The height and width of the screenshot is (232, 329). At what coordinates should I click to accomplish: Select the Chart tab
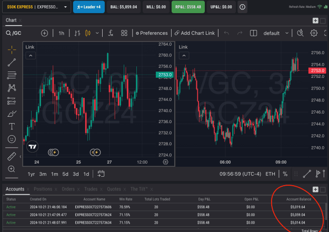(x=11, y=21)
